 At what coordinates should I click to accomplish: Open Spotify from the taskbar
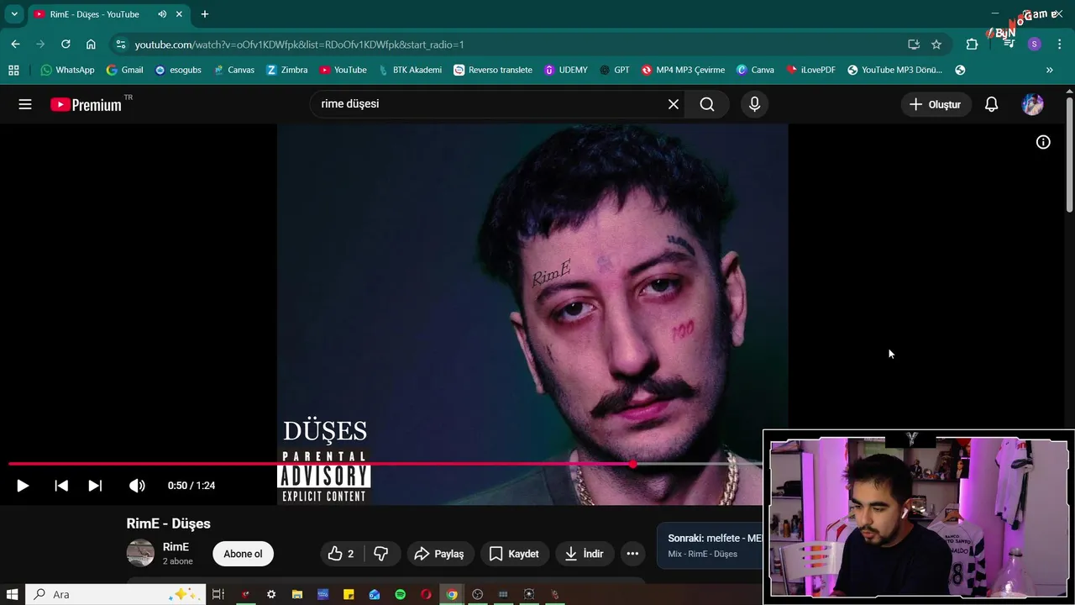click(400, 594)
